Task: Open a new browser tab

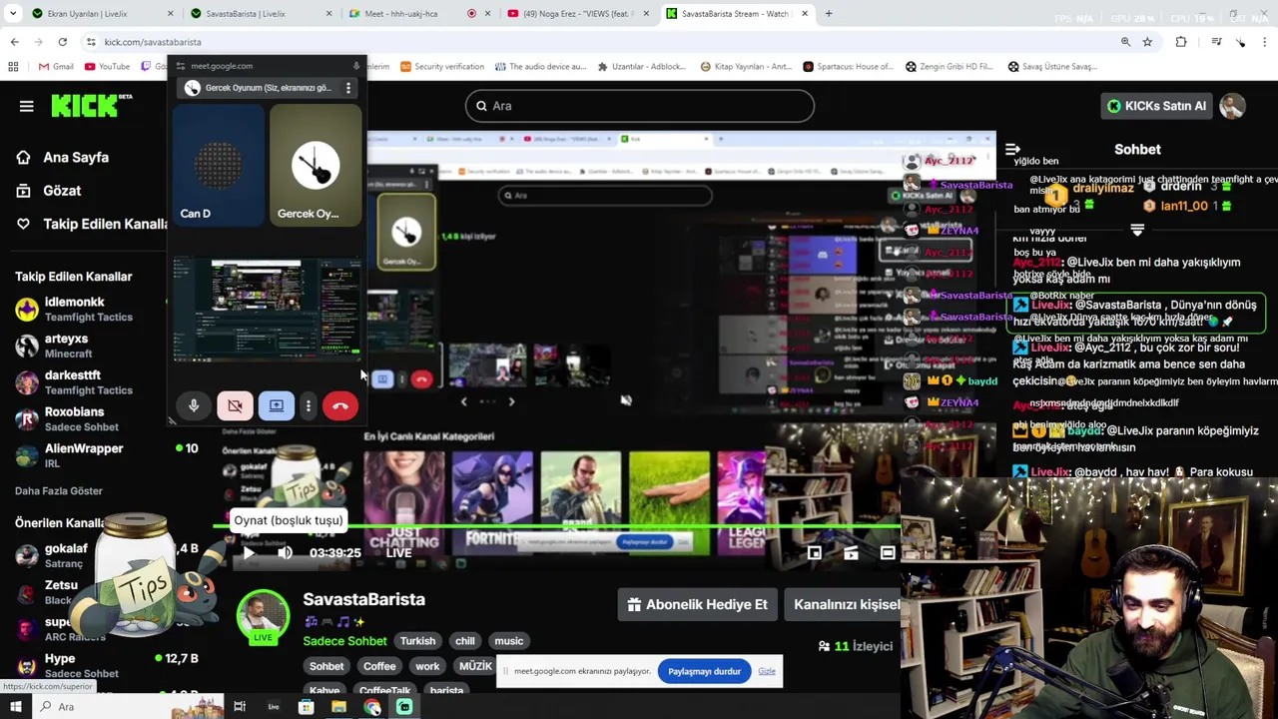Action: pos(829,14)
